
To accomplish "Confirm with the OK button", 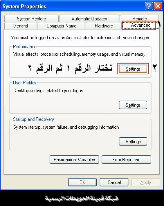I will pos(82,182).
